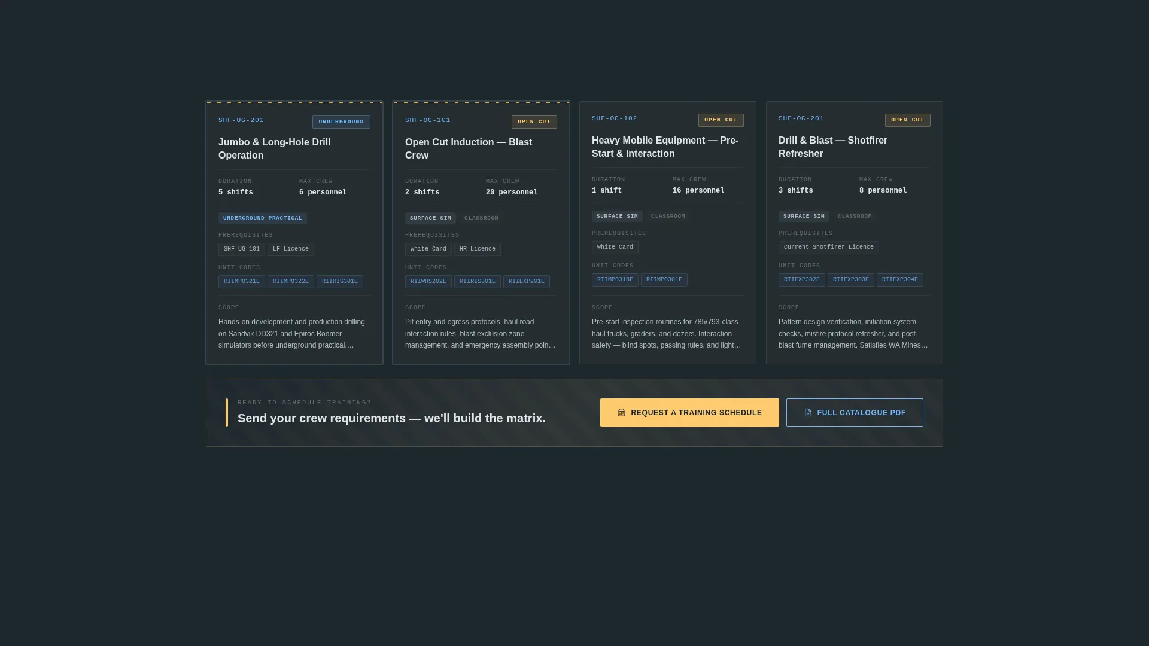Click White Card prerequisite on Heavy Mobile Equipment card
Viewport: 1149px width, 646px height.
pyautogui.click(x=615, y=248)
